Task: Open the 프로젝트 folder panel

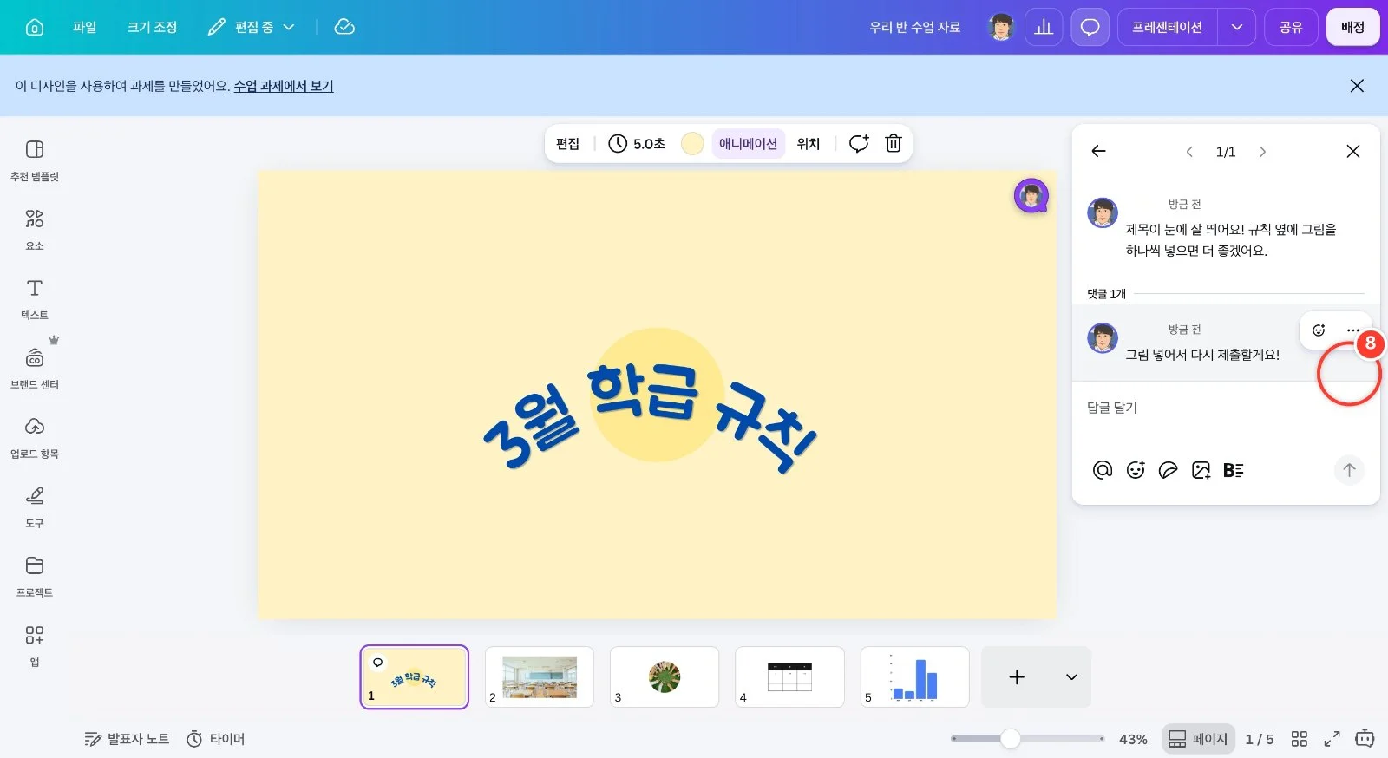Action: coord(35,577)
